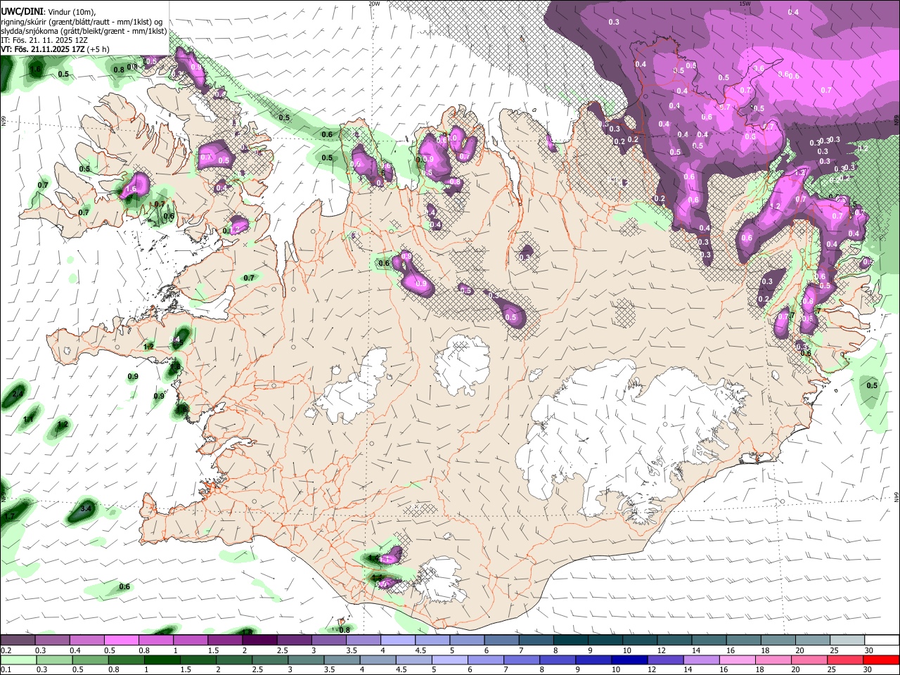Click the Mýrdalsjökull glacier near south coast
This screenshot has width=900, height=675.
point(439,580)
